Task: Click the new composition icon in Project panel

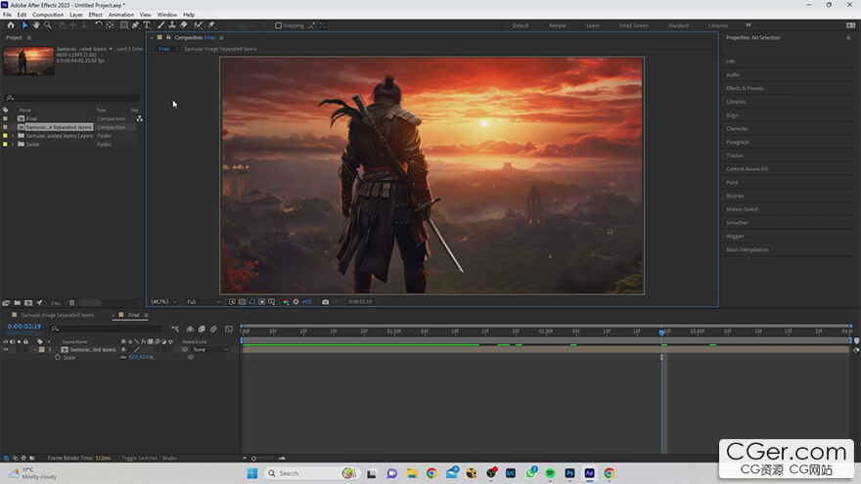Action: (28, 303)
